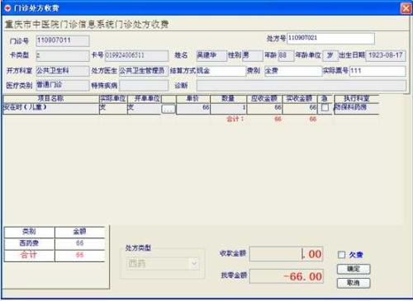Click the 数量 cell in item row
Viewport: 413px width, 301px height.
[228, 108]
